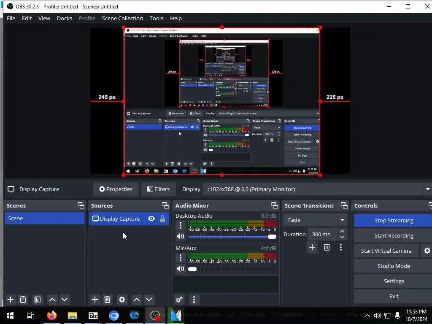
Task: Open source properties gear in Sources dock
Action: 122,300
